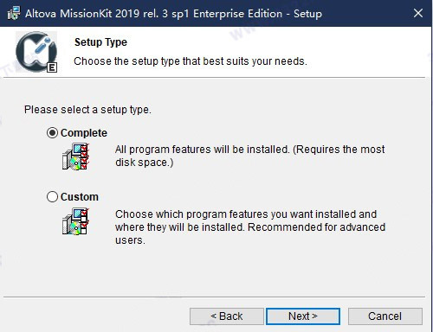
Task: Click the bold Complete option label
Action: click(x=84, y=133)
